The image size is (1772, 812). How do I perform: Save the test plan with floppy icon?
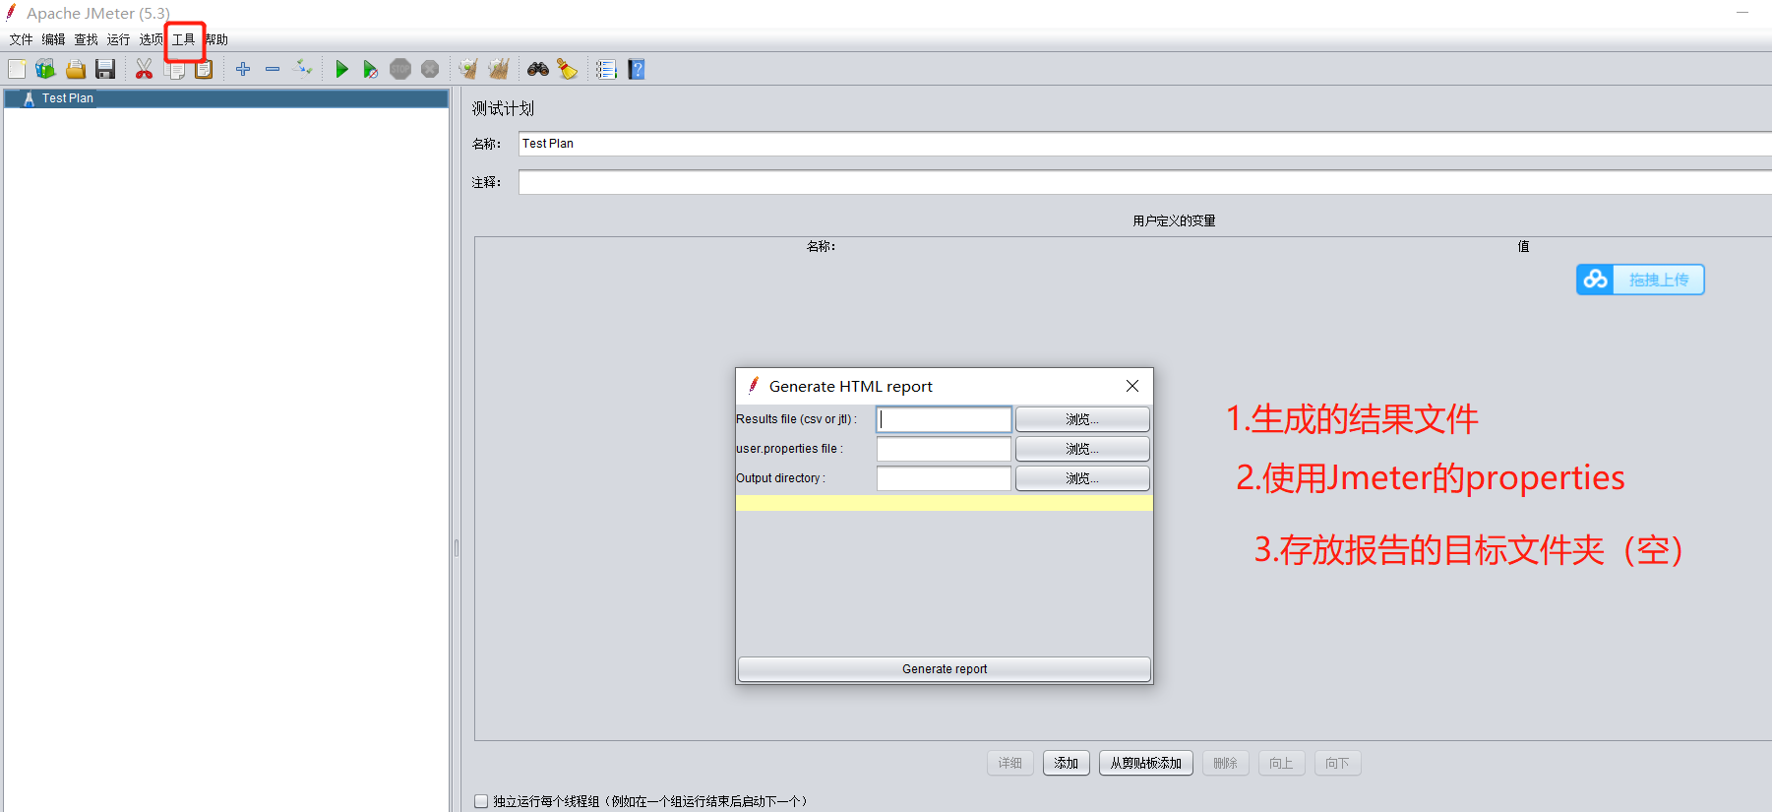pyautogui.click(x=105, y=69)
